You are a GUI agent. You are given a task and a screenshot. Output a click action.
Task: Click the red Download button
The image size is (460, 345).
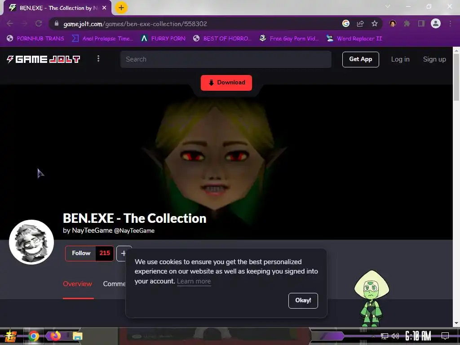[226, 83]
